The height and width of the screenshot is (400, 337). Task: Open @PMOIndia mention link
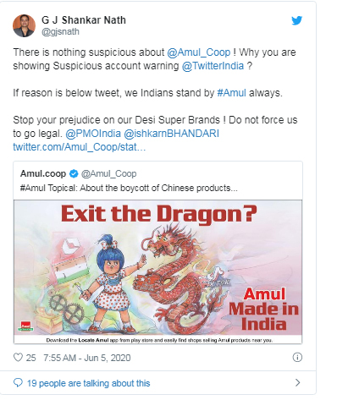[x=93, y=134]
